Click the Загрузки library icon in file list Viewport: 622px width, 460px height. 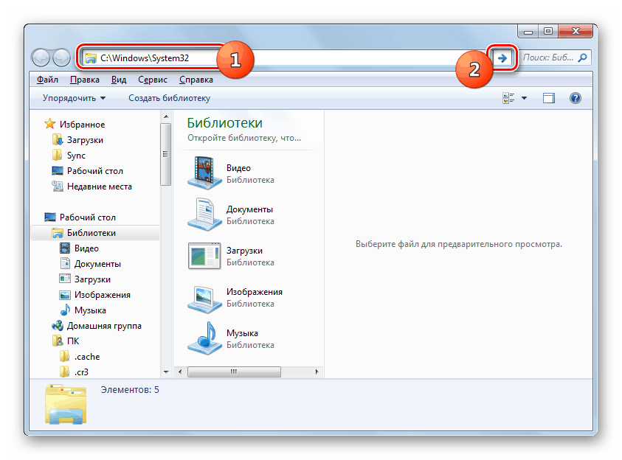click(x=204, y=256)
